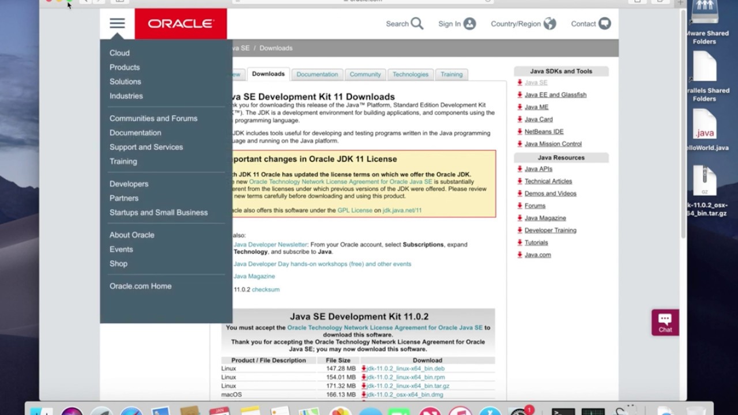Click the red arrow beside Java Mission Control
The height and width of the screenshot is (415, 738).
[519, 144]
